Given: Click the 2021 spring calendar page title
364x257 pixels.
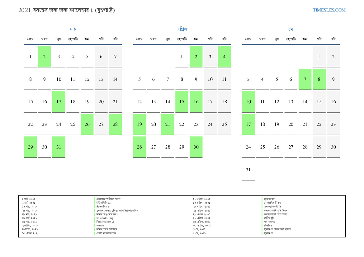Looking at the screenshot, I should click(67, 10).
